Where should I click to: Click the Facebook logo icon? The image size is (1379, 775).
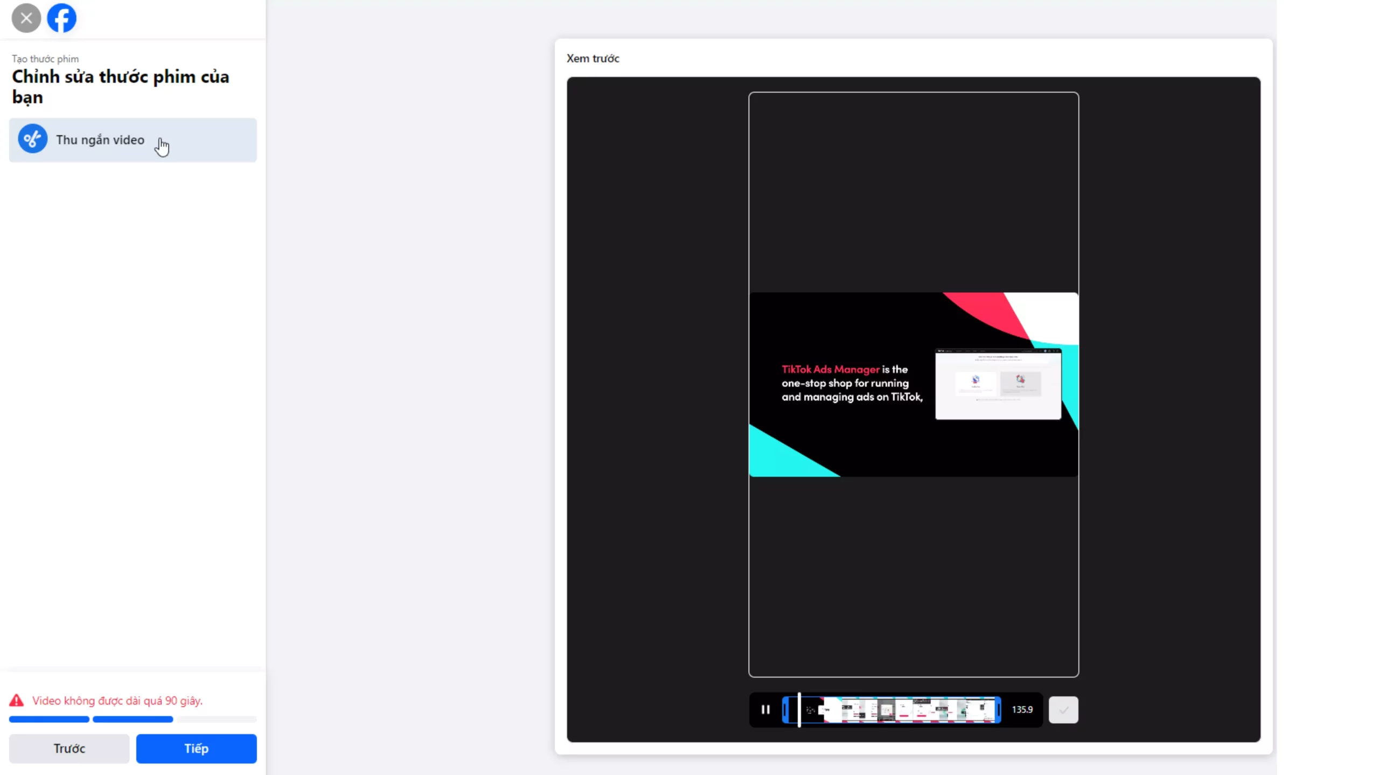tap(61, 18)
